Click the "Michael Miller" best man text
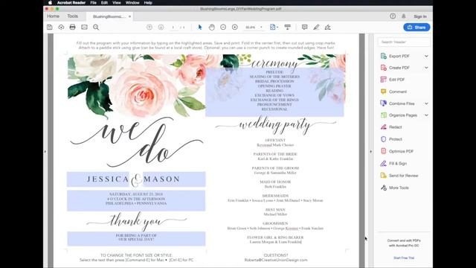This screenshot has height=268, width=476. pyautogui.click(x=275, y=214)
